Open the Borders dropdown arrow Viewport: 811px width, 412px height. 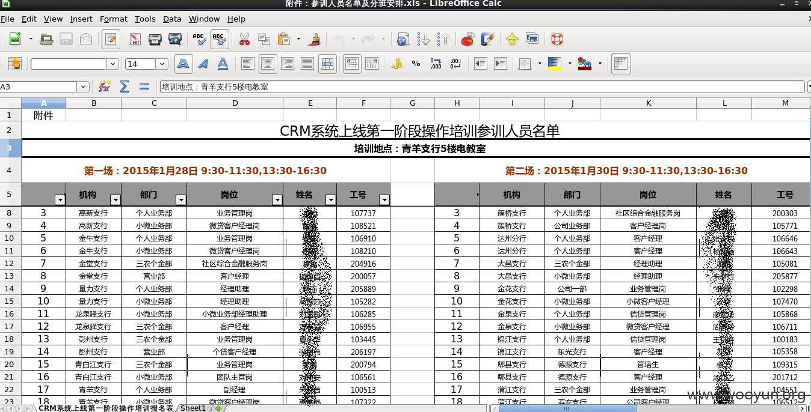pos(540,64)
